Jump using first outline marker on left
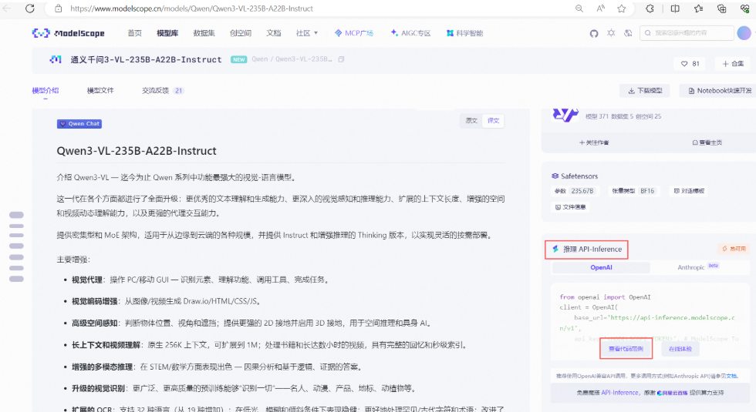This screenshot has height=412, width=756. click(x=16, y=215)
